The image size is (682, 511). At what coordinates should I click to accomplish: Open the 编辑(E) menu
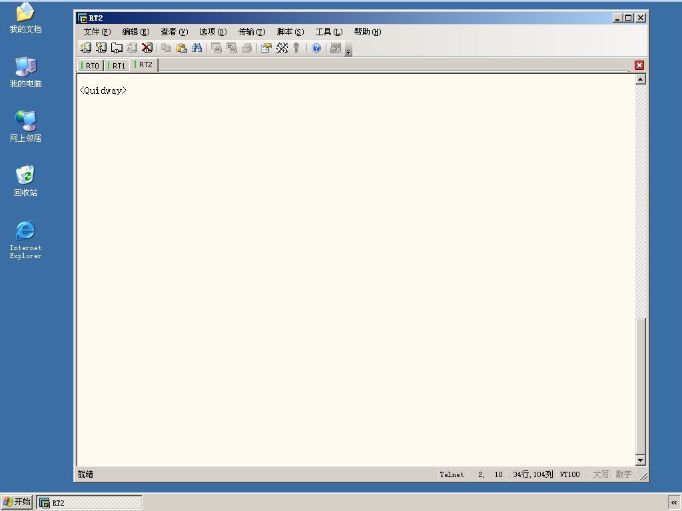pos(136,32)
